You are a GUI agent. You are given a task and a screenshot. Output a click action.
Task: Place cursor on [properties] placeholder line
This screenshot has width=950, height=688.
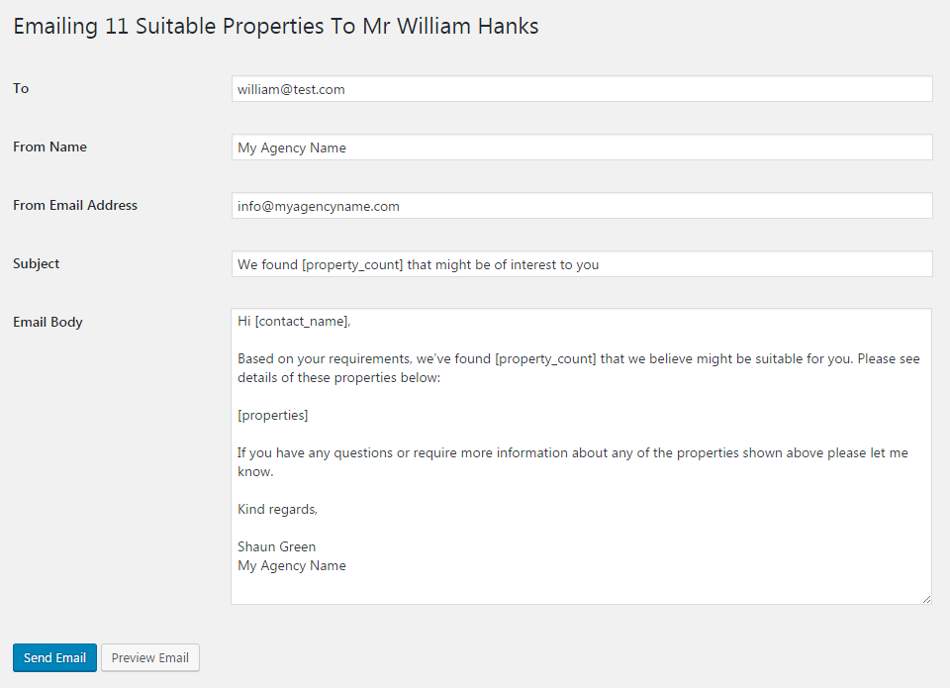pos(273,415)
